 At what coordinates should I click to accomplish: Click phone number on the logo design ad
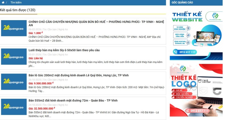[x=197, y=111]
